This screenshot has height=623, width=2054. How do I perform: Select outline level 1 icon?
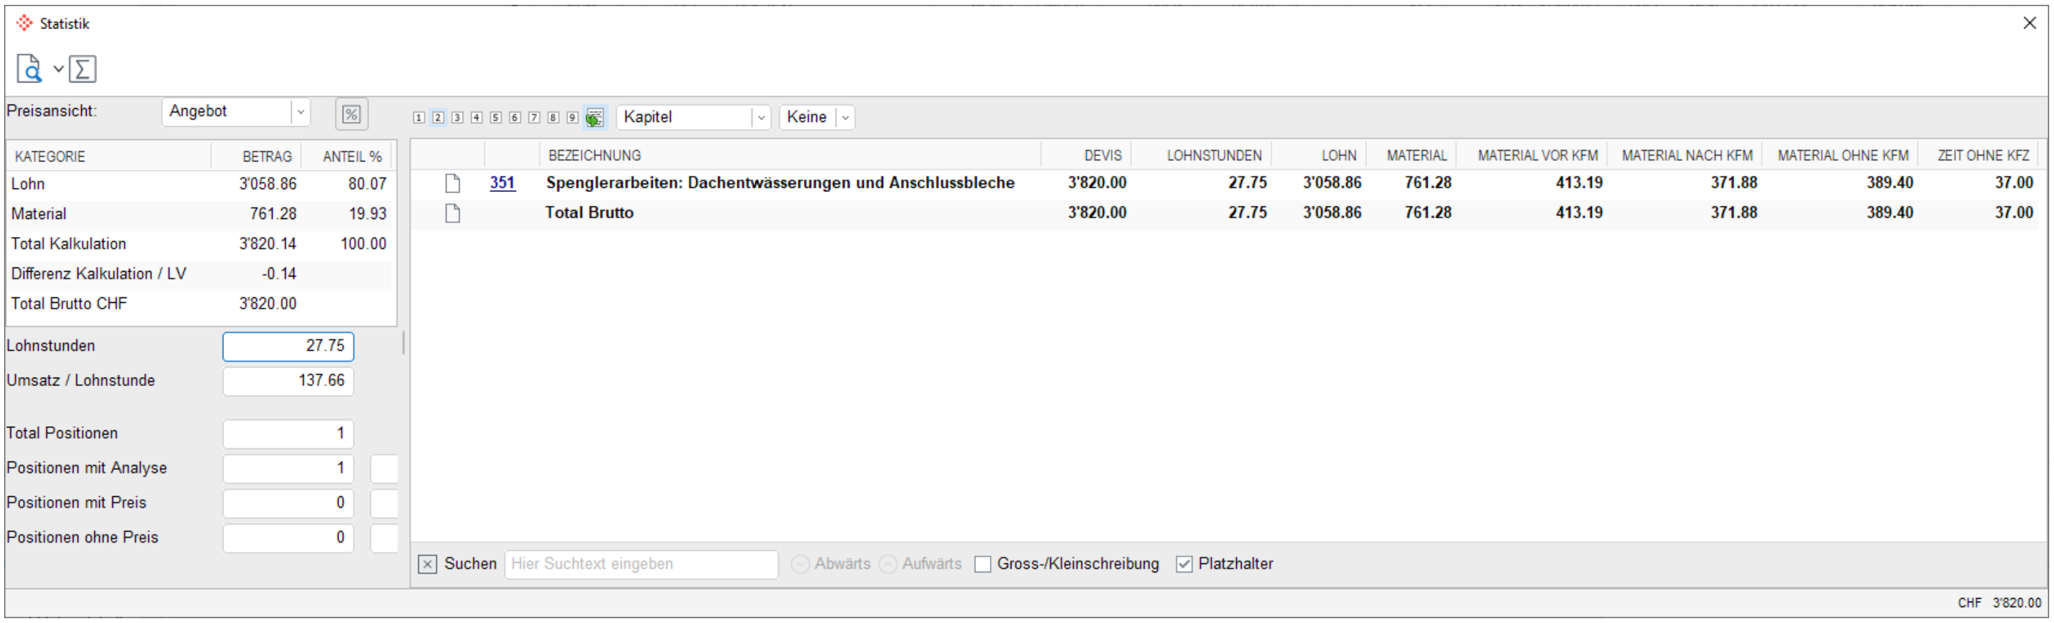(418, 118)
